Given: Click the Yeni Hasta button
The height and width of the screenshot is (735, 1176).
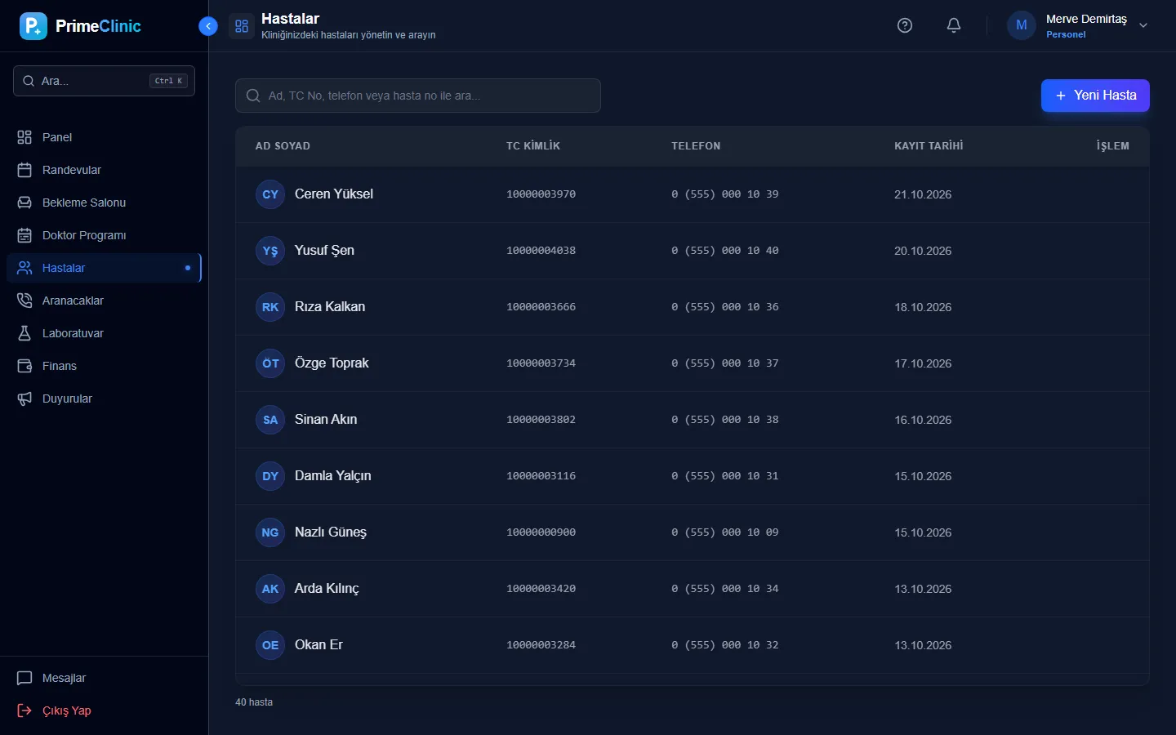Looking at the screenshot, I should pos(1095,96).
